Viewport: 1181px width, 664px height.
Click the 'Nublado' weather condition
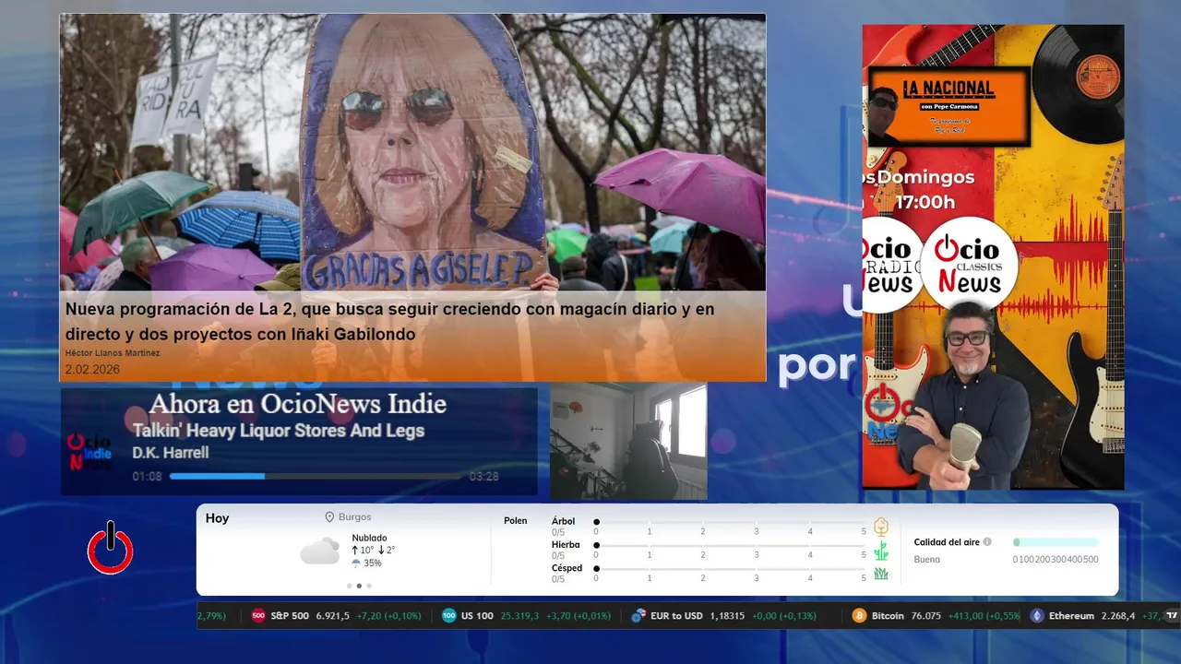tap(369, 538)
